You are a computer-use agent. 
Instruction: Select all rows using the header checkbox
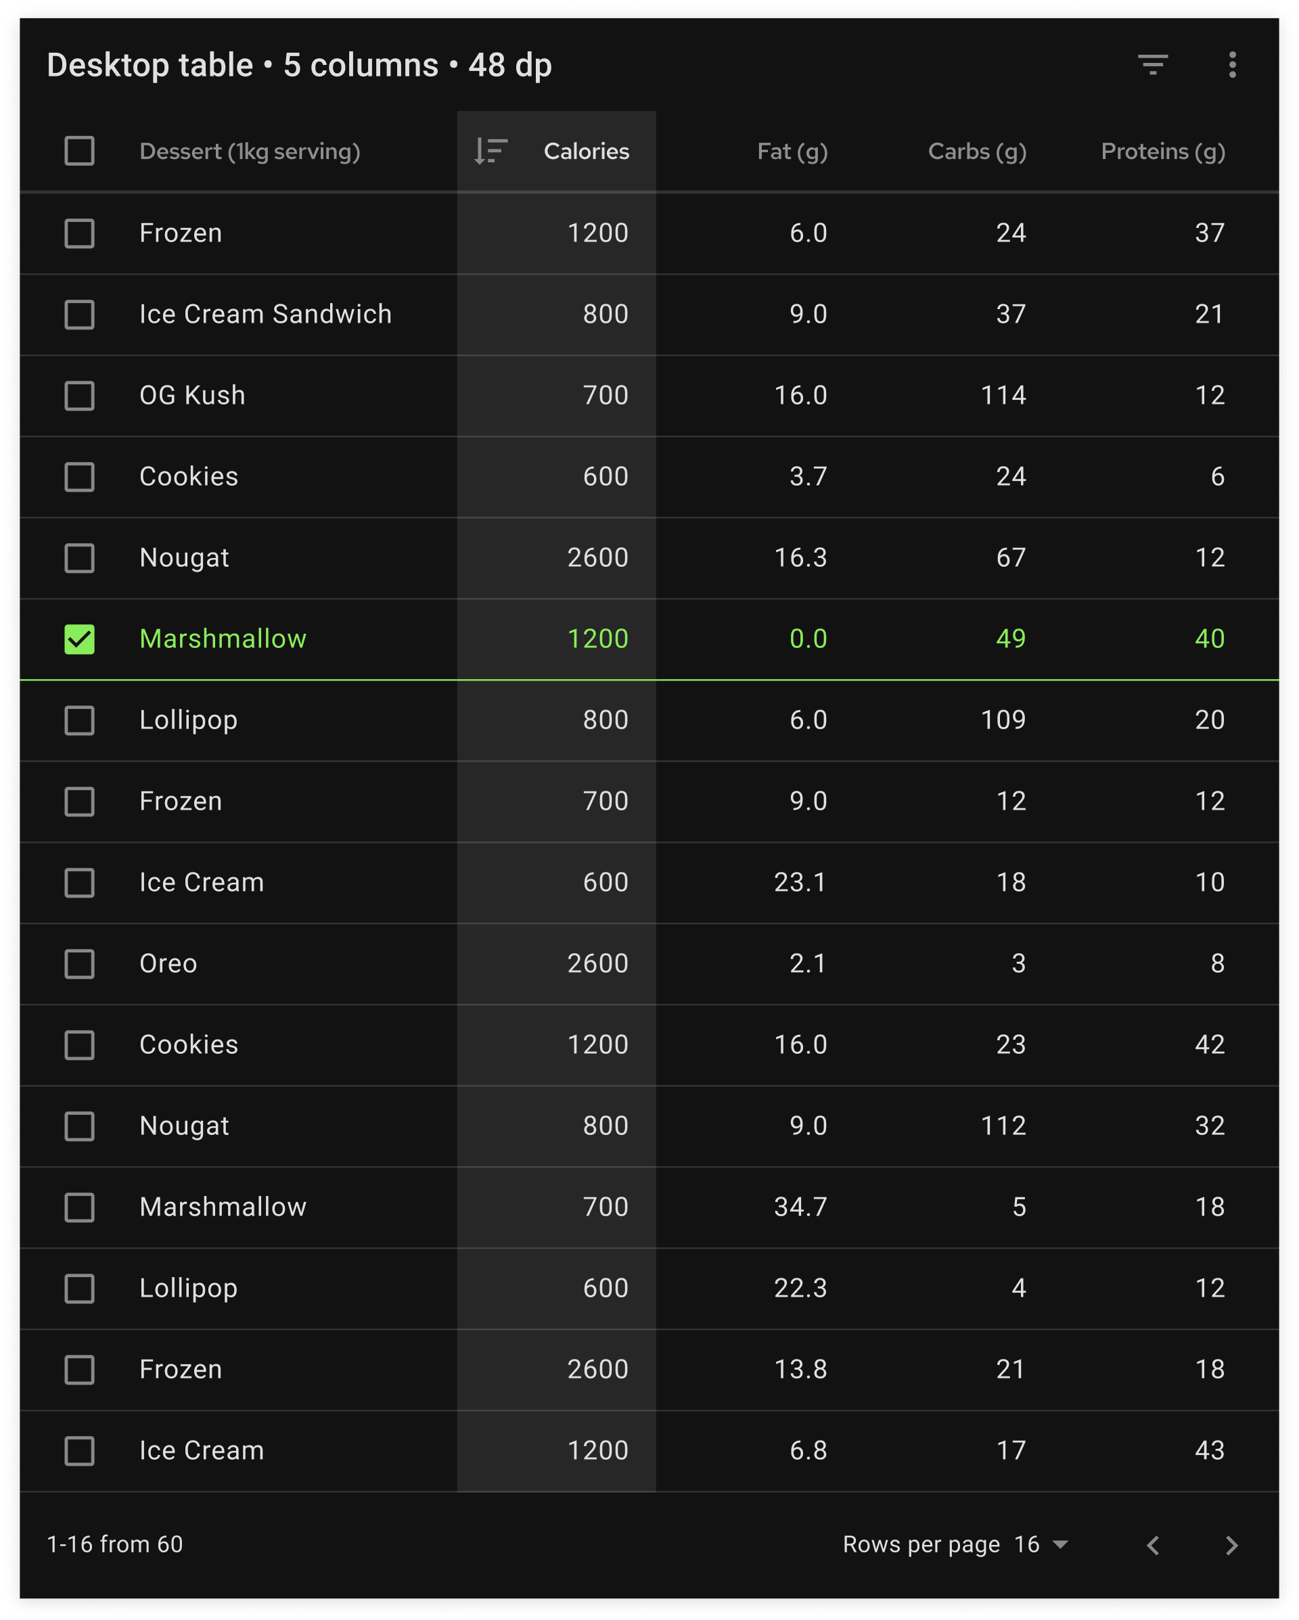click(x=80, y=152)
